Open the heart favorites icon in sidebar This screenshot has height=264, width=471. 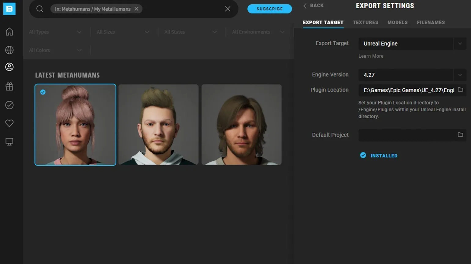click(x=9, y=123)
